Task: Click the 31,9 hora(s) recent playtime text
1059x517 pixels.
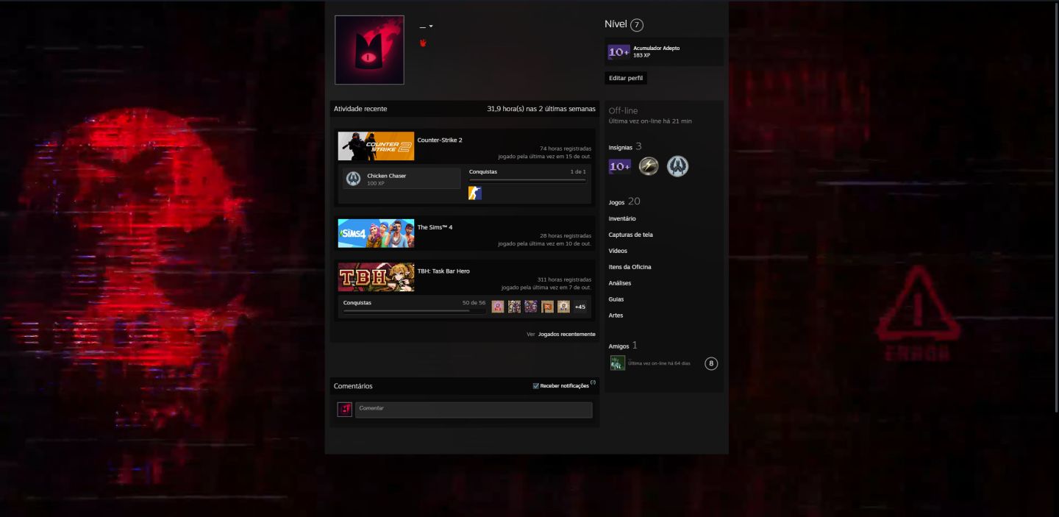Action: click(x=541, y=109)
